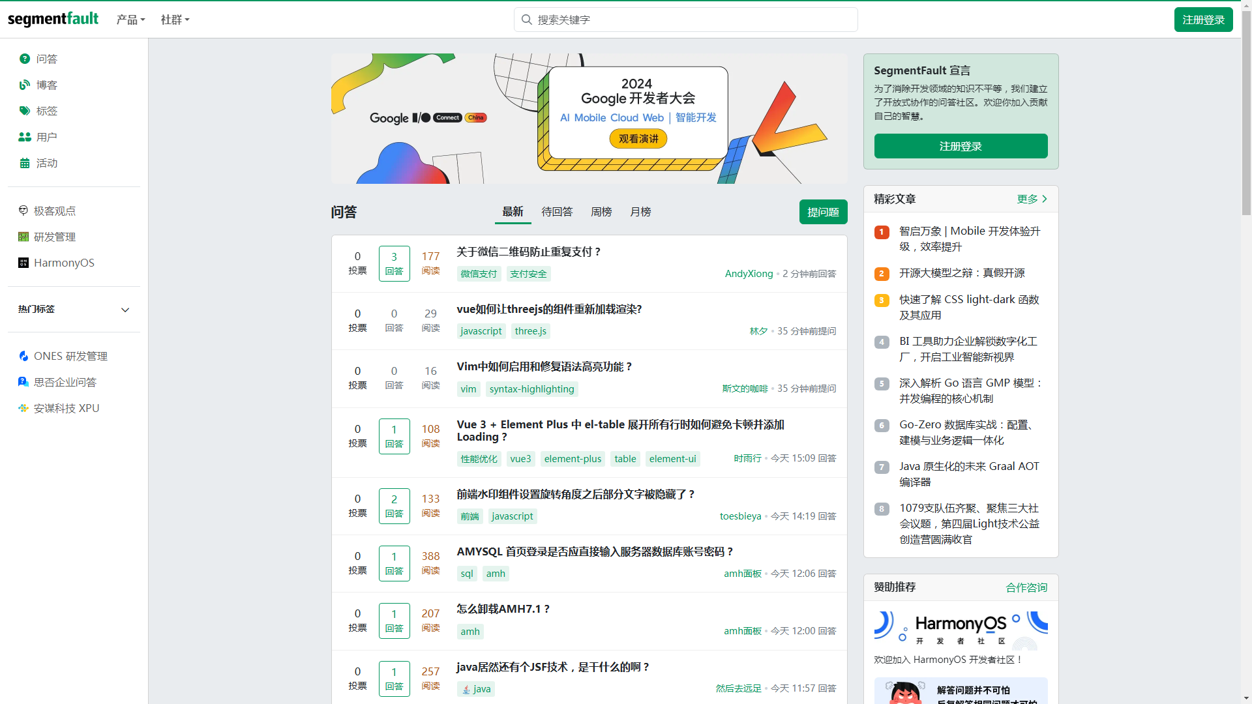Click the element-plus tag

[573, 459]
